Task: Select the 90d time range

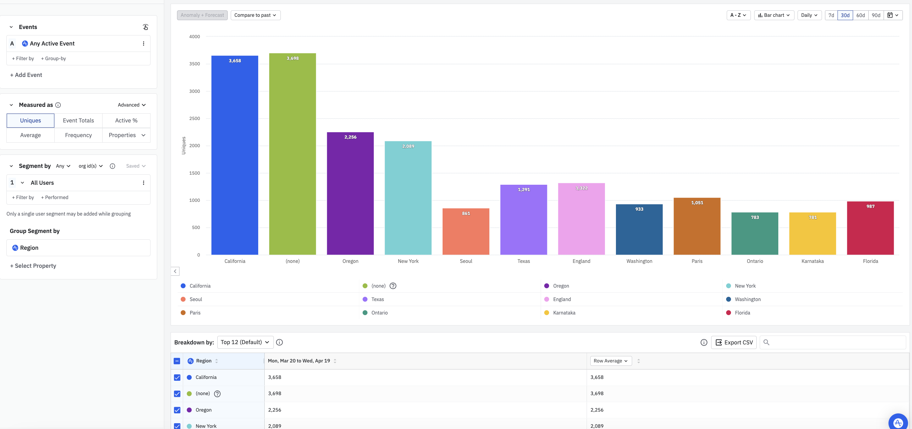Action: point(876,15)
